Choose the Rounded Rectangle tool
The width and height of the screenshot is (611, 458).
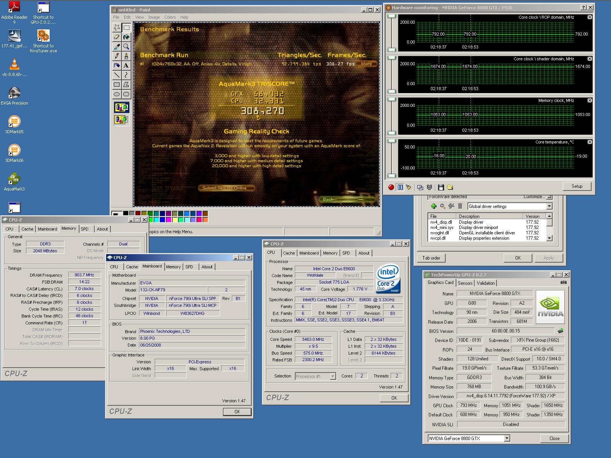click(x=126, y=94)
